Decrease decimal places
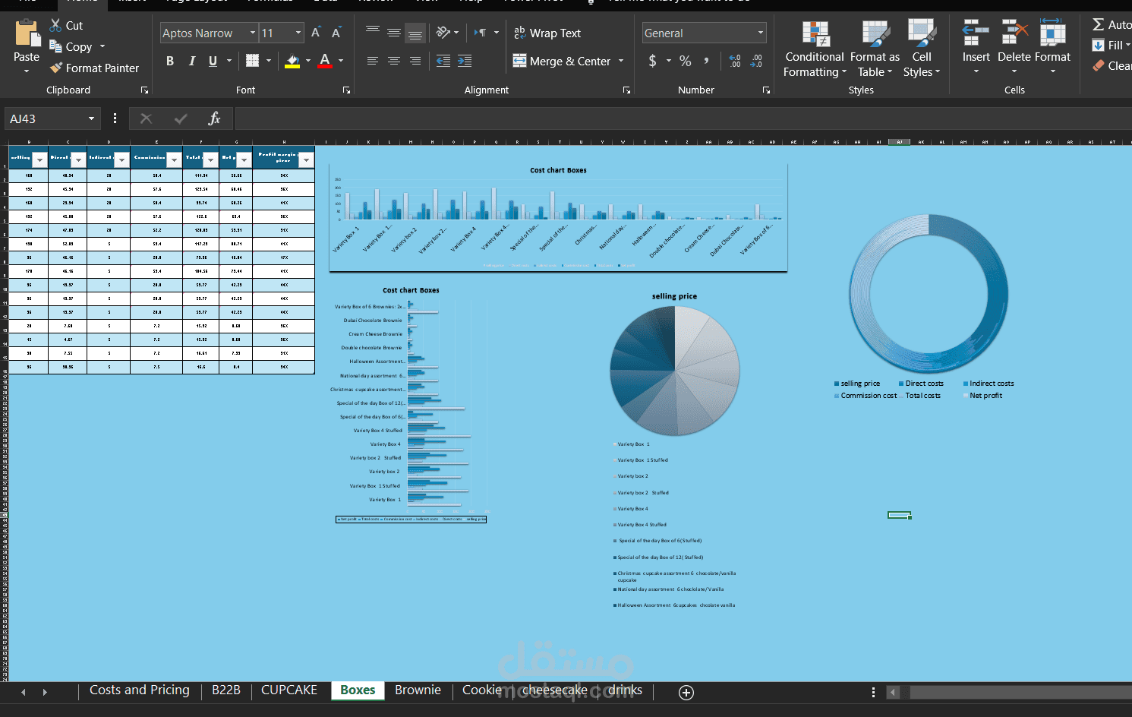Image resolution: width=1132 pixels, height=717 pixels. point(756,61)
